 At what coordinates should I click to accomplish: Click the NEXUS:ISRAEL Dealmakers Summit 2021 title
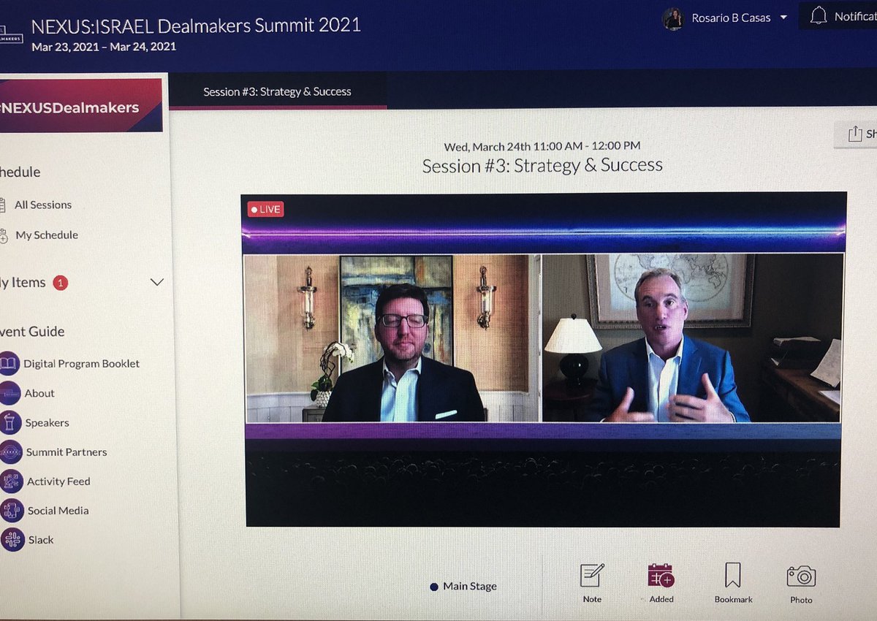197,26
